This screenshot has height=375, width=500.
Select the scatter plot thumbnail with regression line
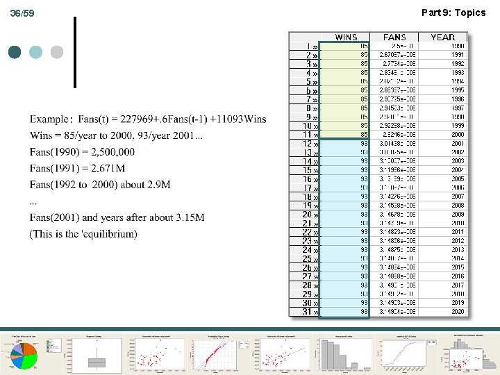pos(281,354)
